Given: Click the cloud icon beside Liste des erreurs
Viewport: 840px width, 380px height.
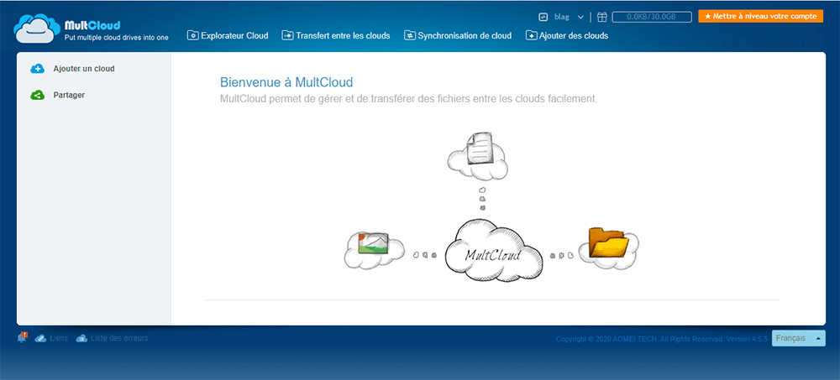Looking at the screenshot, I should pyautogui.click(x=81, y=338).
